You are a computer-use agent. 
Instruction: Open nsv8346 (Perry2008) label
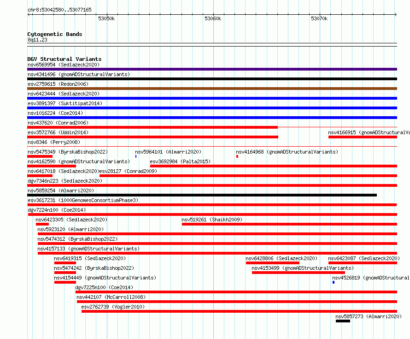point(54,142)
